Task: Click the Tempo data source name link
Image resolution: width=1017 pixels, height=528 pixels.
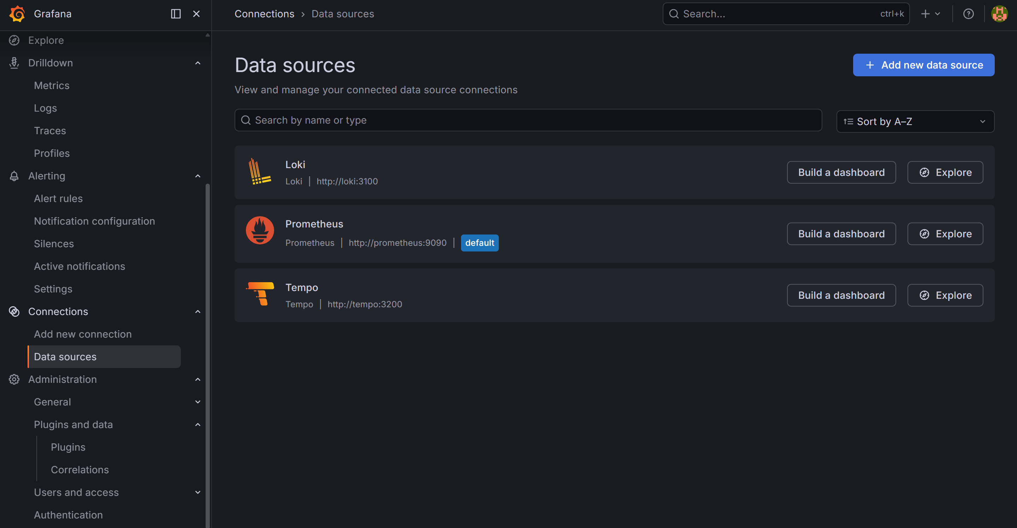Action: (x=302, y=288)
